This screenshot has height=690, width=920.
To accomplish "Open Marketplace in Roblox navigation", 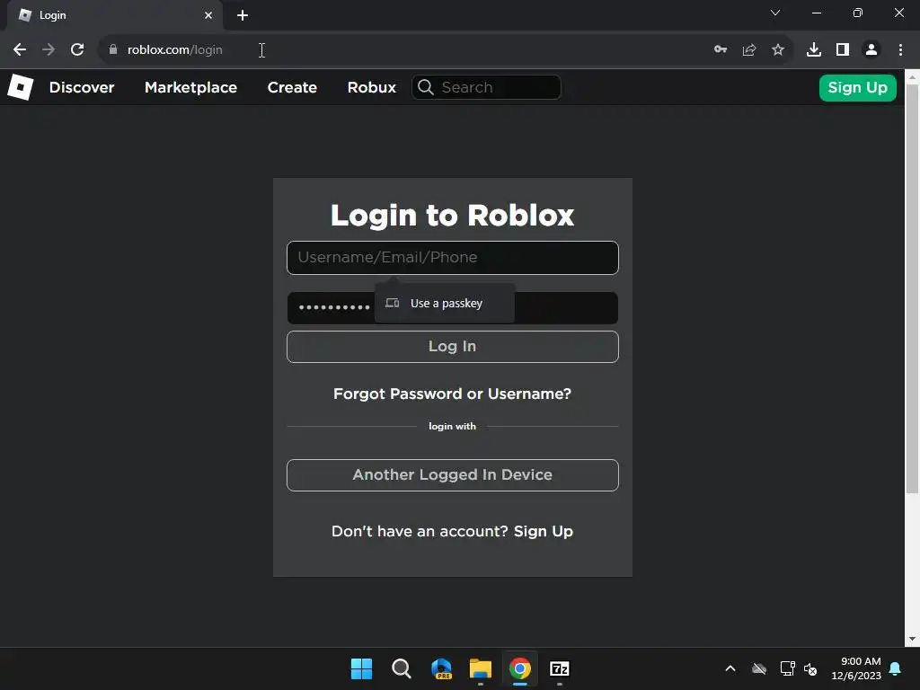I will pos(190,87).
